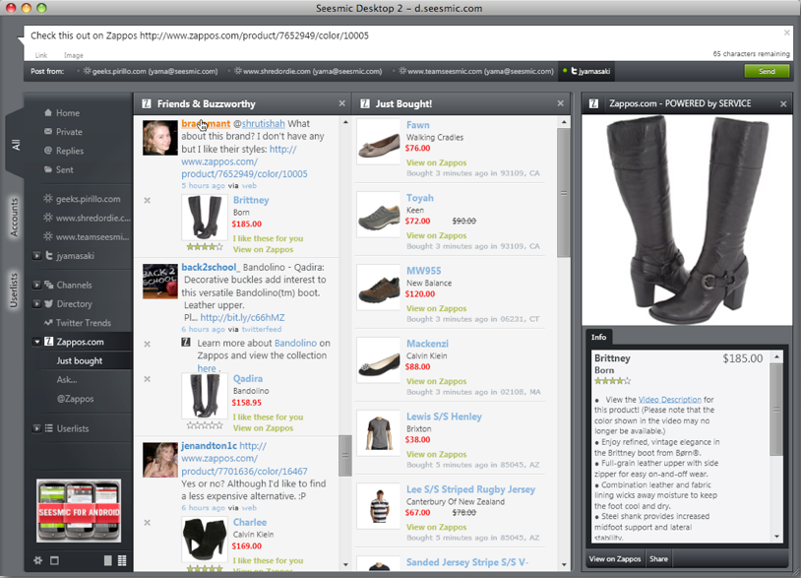Open the Info tab in product panel
801x578 pixels.
(598, 337)
